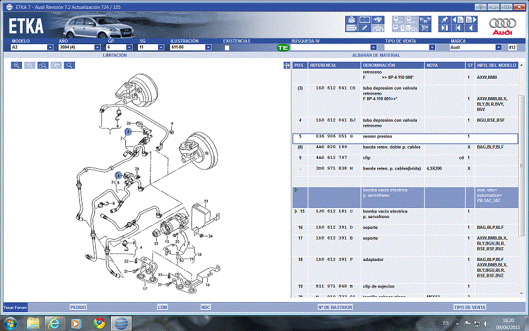Open Windows Media Player from taskbar

[x=76, y=323]
